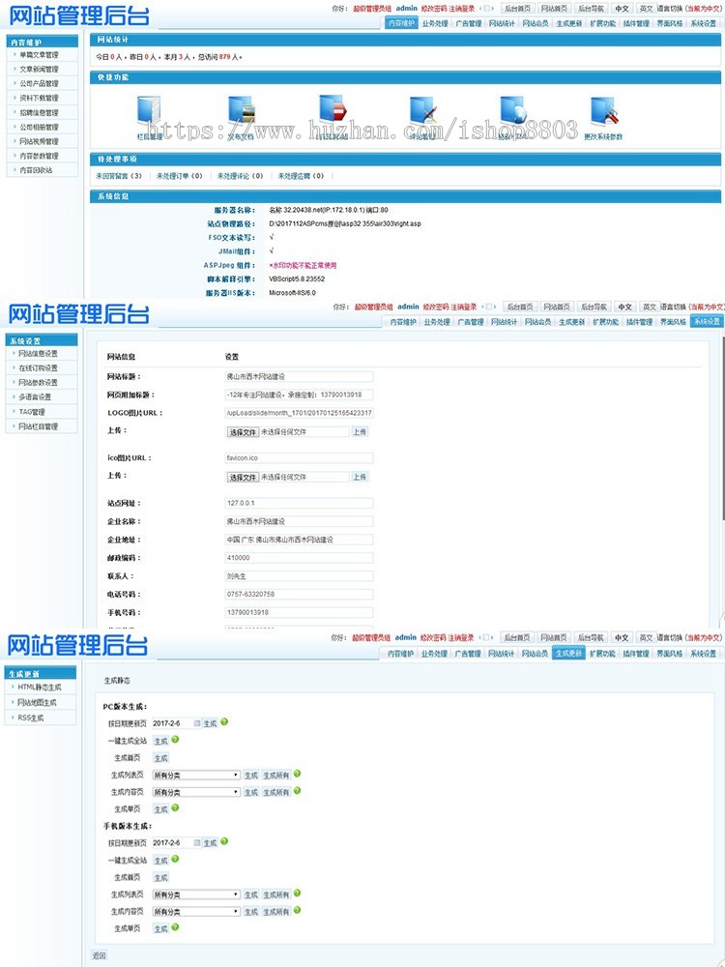This screenshot has height=967, width=725.
Task: Click 注销登录 link in site settings header
Action: tap(464, 308)
